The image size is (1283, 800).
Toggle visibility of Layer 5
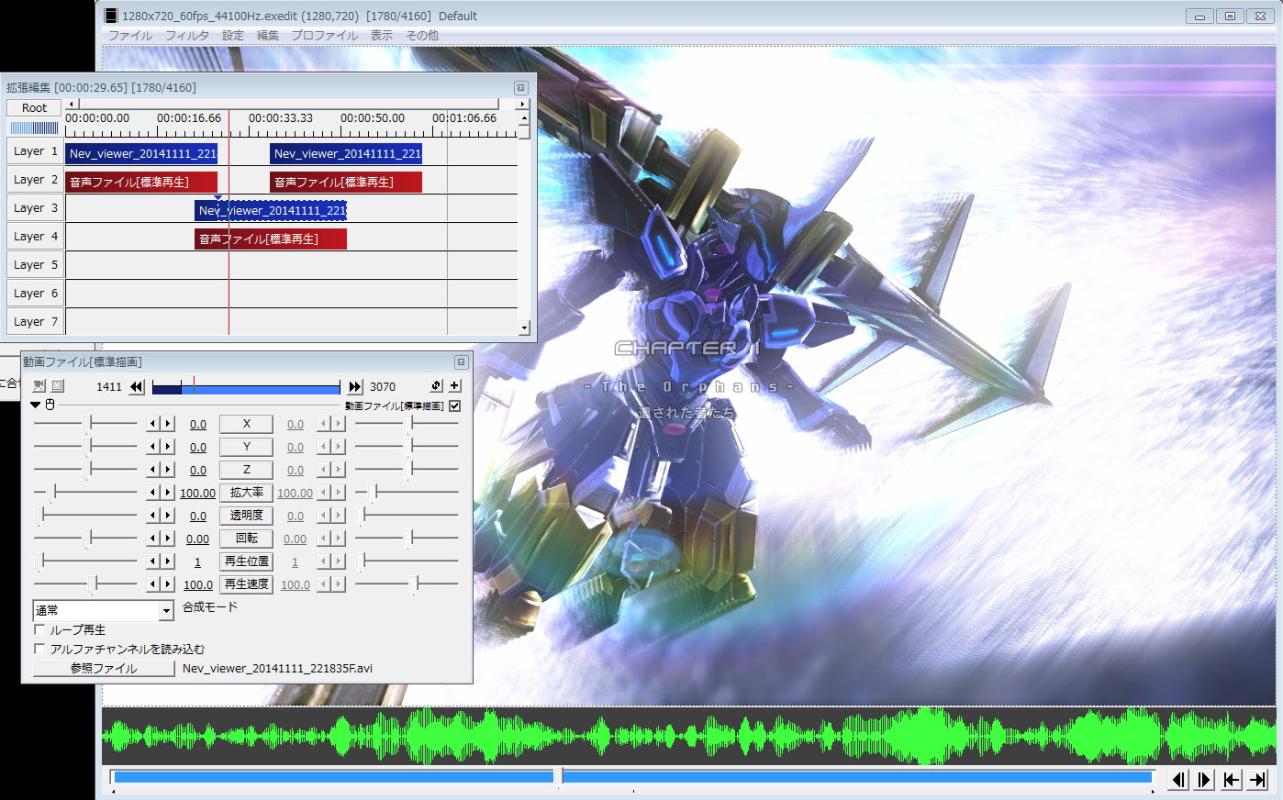tap(35, 265)
